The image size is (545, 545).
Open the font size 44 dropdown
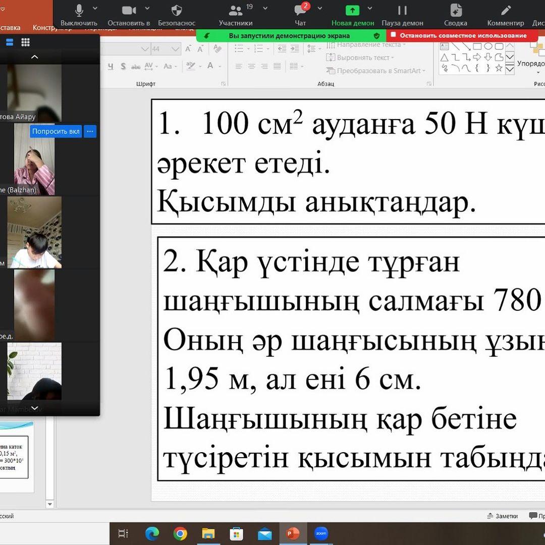pyautogui.click(x=176, y=49)
